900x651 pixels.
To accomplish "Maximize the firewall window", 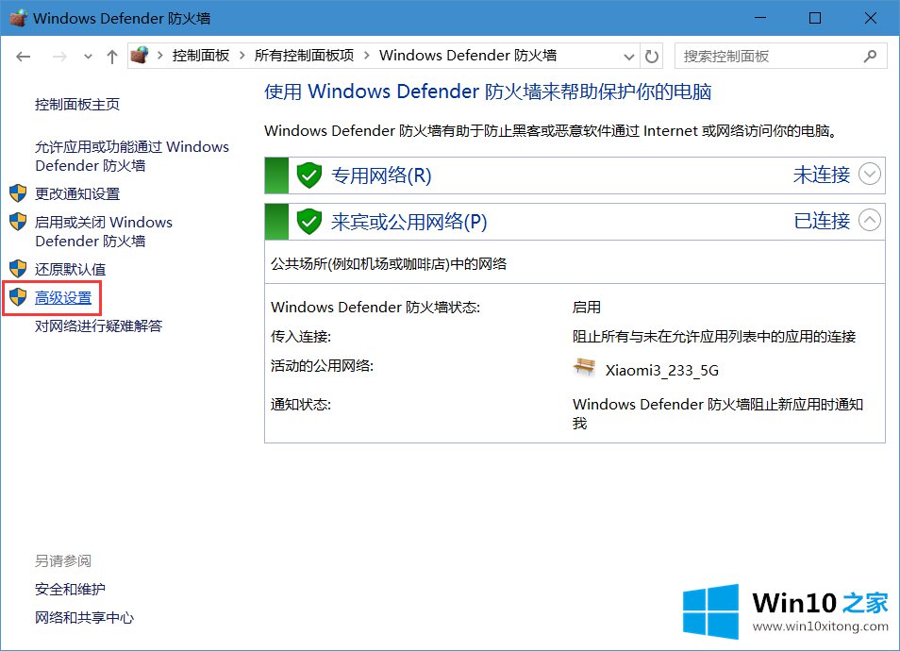I will (x=815, y=18).
